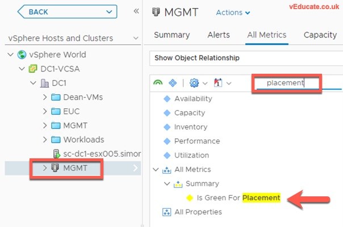The image size is (343, 227).
Task: Collapse the left panel with double chevron
Action: (x=136, y=11)
